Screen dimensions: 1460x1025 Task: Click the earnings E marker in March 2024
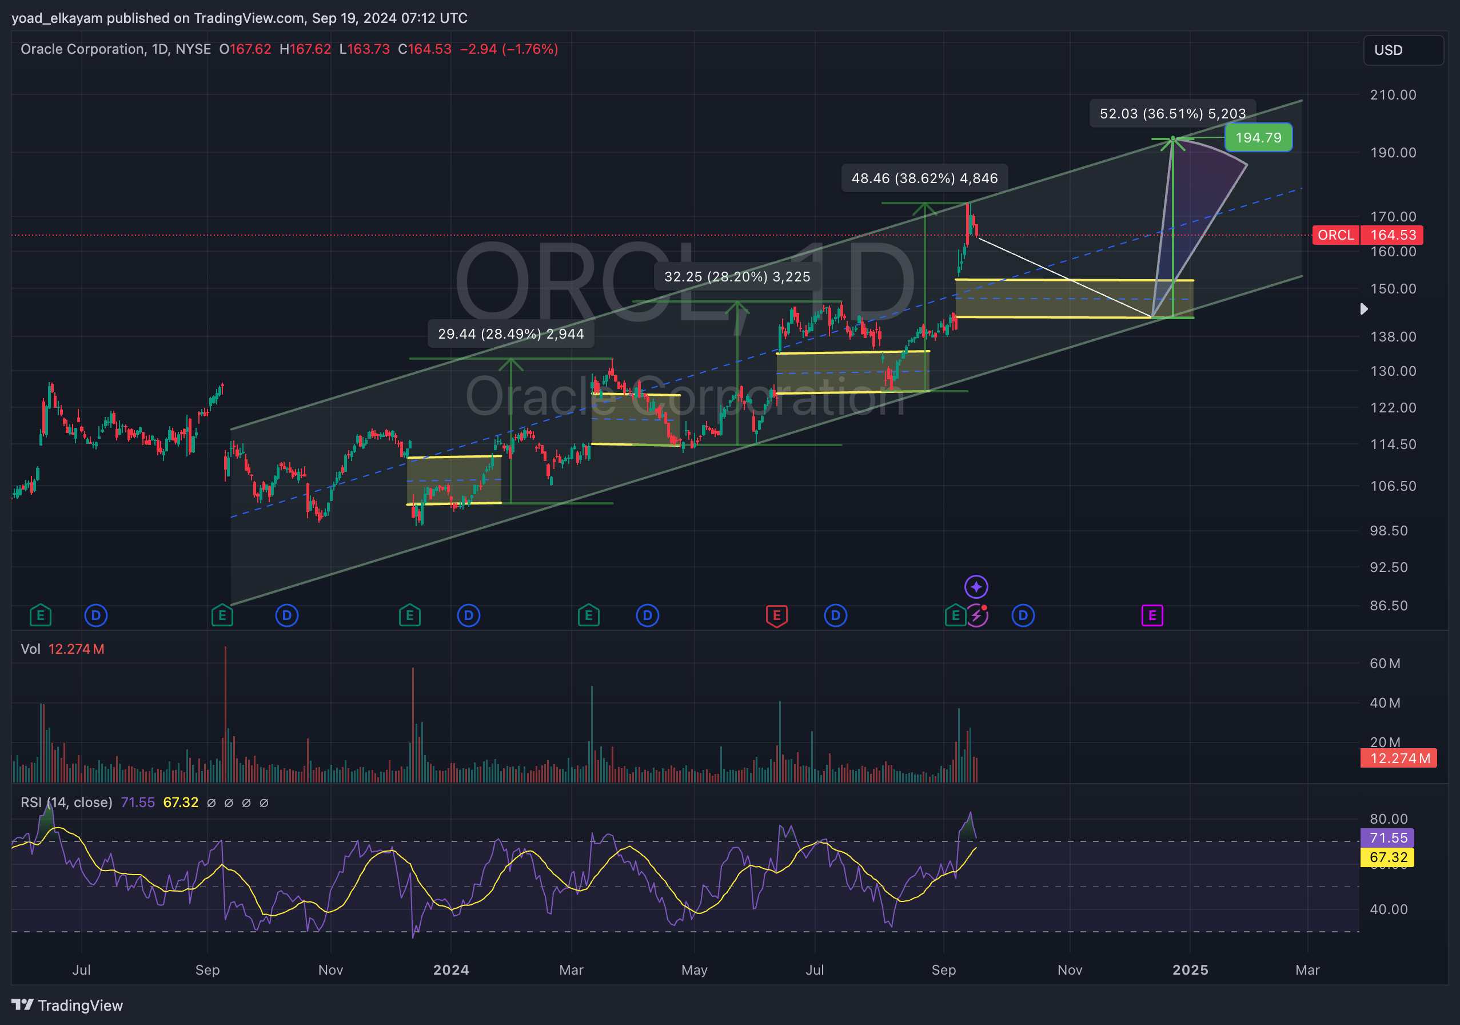coord(589,615)
